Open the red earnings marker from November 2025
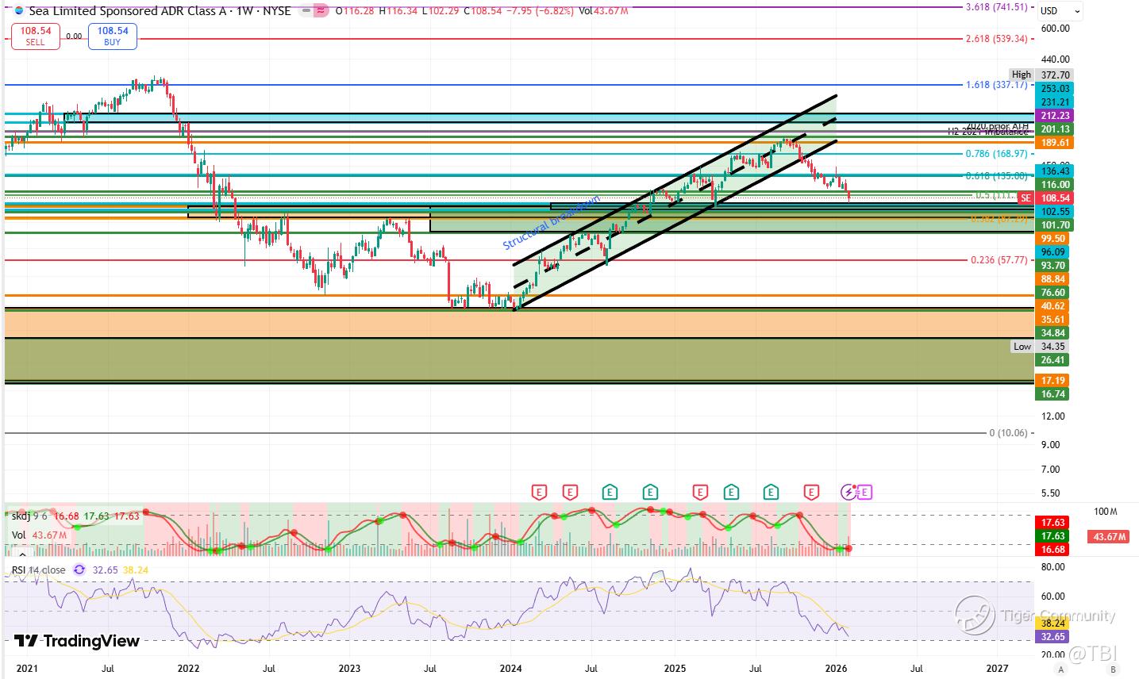Viewport: 1139px width, 679px height. (811, 492)
